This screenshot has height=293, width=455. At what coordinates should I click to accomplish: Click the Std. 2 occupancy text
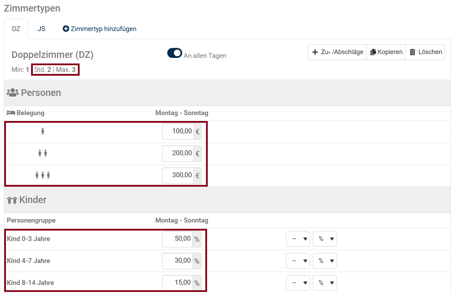(x=43, y=69)
